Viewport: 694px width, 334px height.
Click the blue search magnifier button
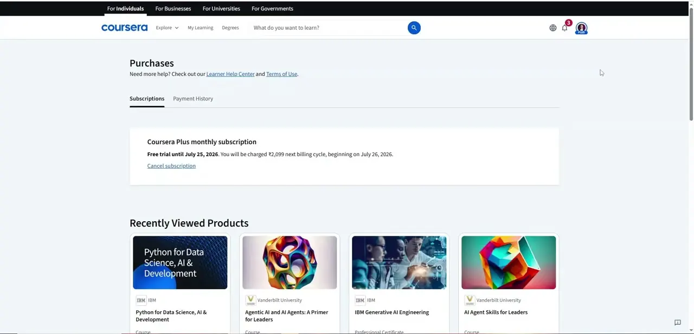click(x=414, y=28)
